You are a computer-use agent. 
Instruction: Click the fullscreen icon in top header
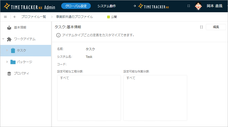189,6
